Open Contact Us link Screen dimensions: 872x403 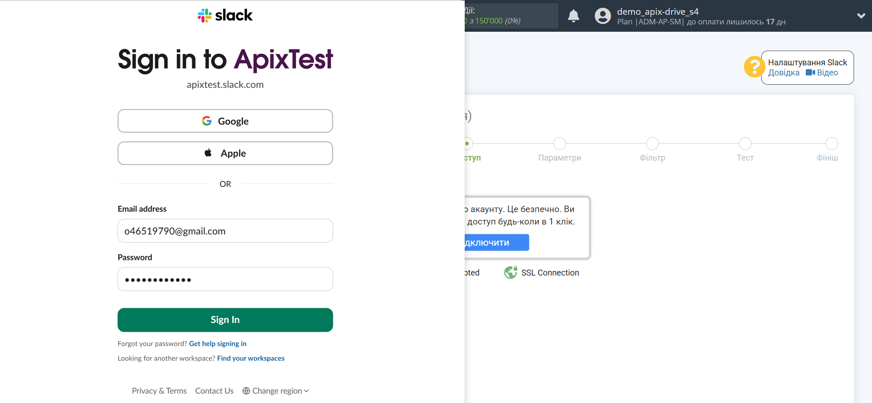(x=214, y=391)
